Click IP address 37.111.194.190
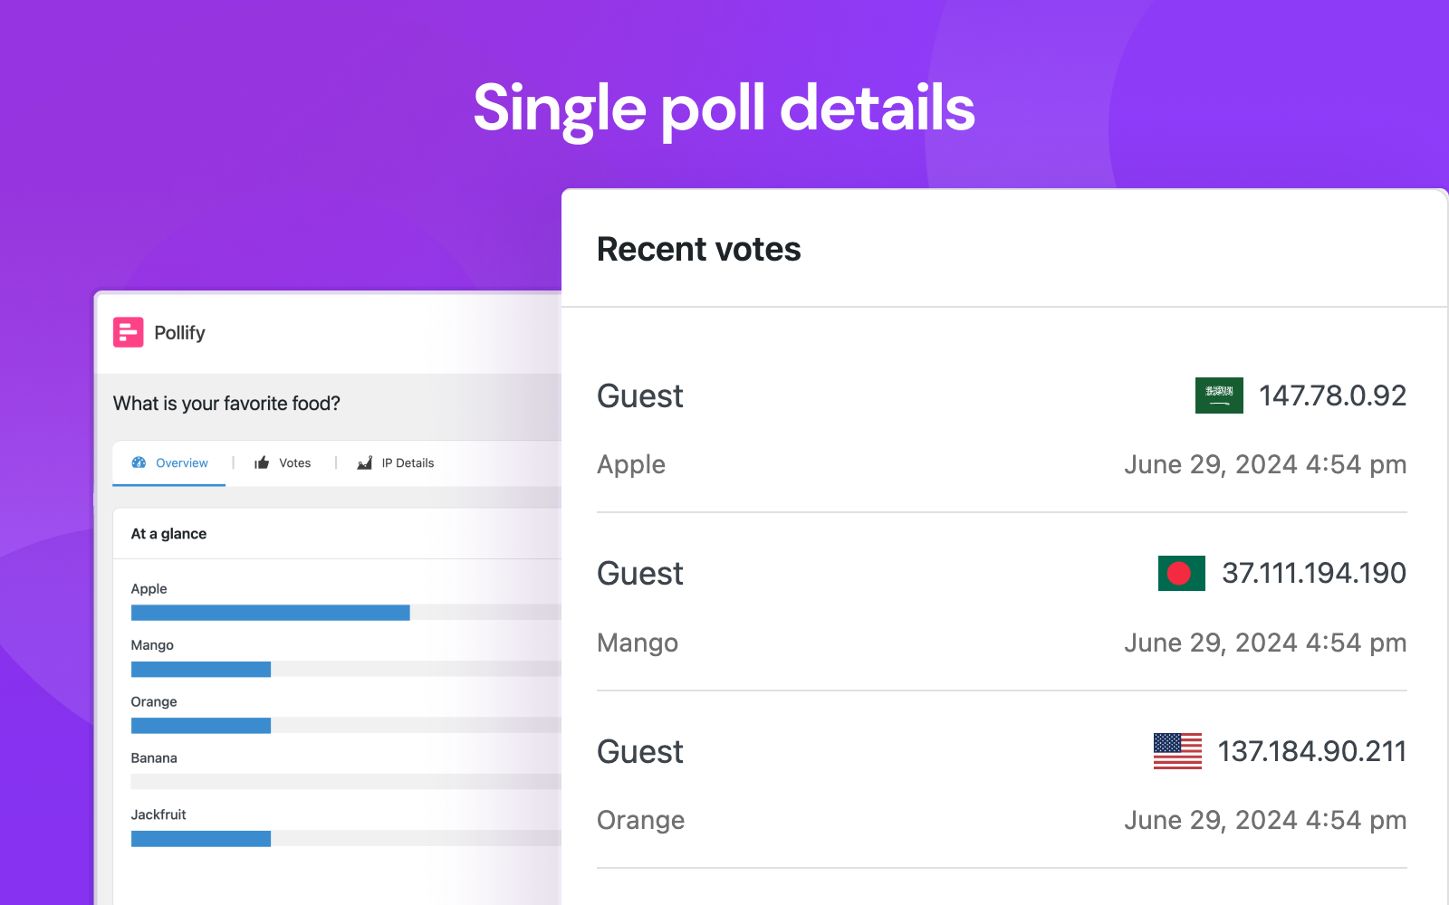Screen dimensions: 1449x905 (1314, 573)
